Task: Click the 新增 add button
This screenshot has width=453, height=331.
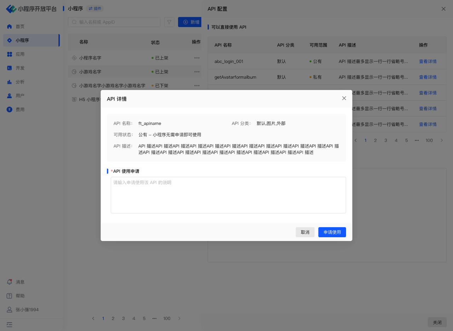Action: click(190, 22)
